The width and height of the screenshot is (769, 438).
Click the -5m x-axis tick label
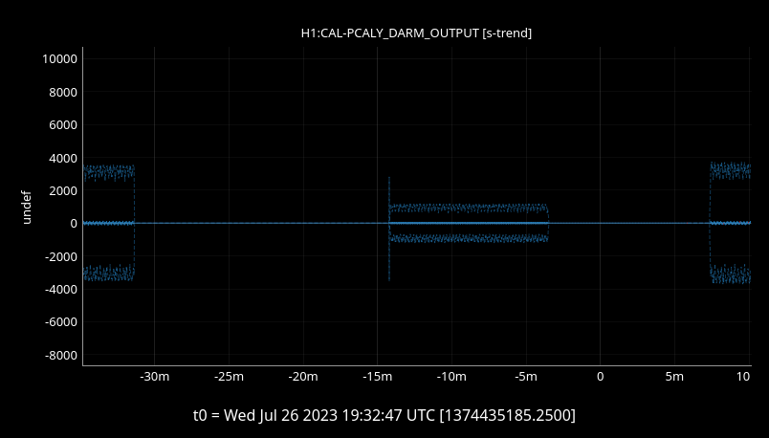pyautogui.click(x=525, y=377)
